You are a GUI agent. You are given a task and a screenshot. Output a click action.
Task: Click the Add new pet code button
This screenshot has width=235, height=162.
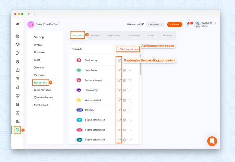click(x=128, y=49)
